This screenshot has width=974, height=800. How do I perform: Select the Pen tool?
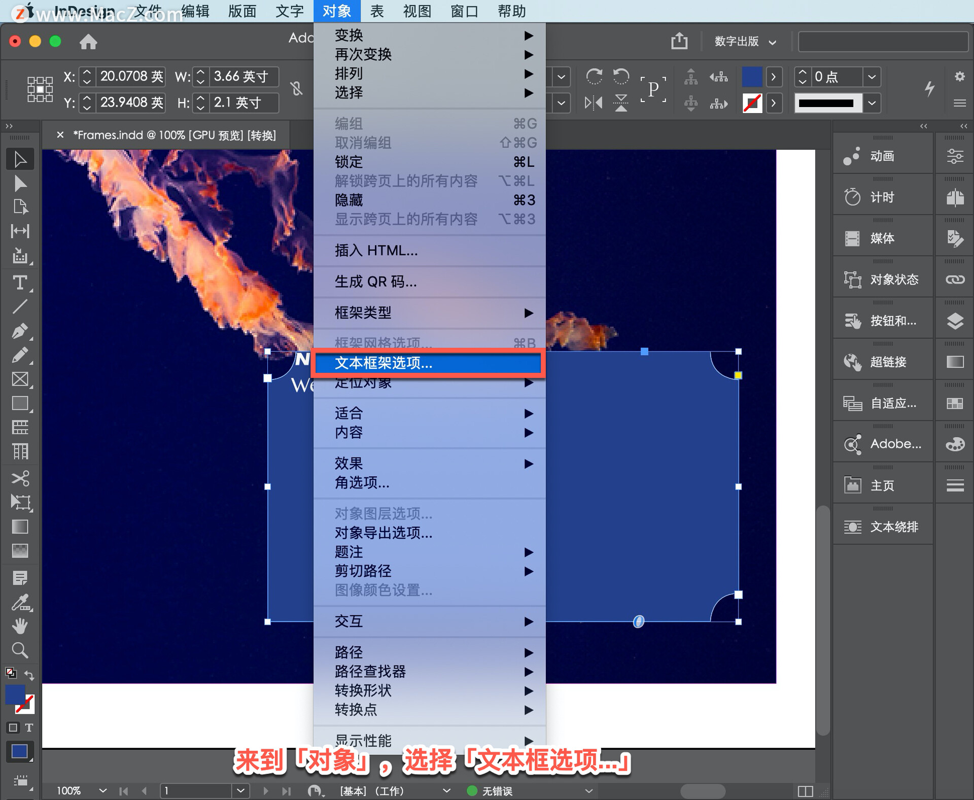pyautogui.click(x=20, y=331)
